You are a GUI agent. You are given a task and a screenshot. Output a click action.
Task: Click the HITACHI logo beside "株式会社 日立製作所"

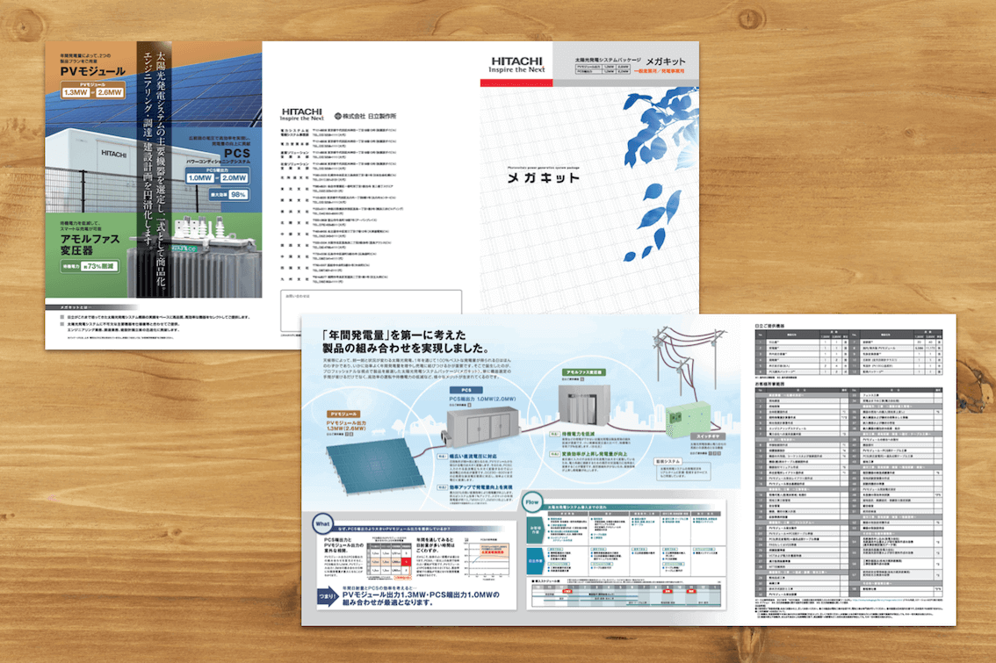tap(302, 114)
